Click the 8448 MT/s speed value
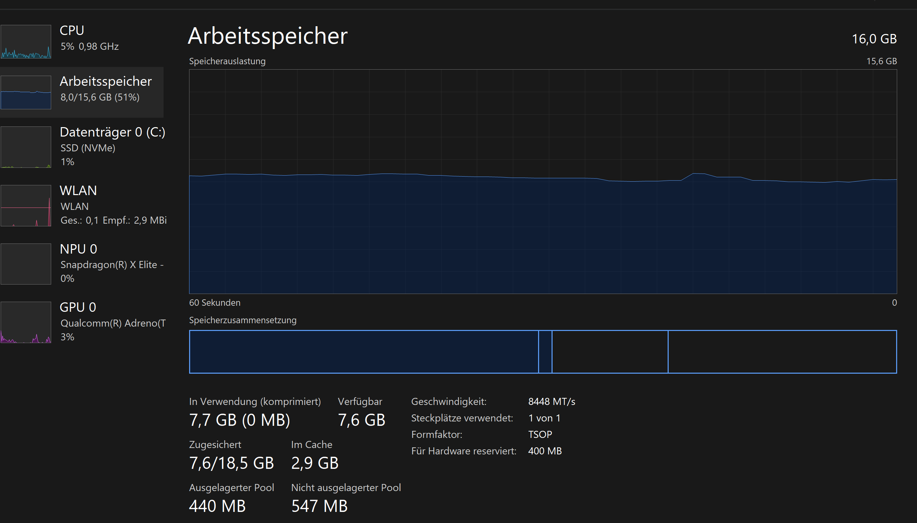The height and width of the screenshot is (523, 917). coord(552,402)
